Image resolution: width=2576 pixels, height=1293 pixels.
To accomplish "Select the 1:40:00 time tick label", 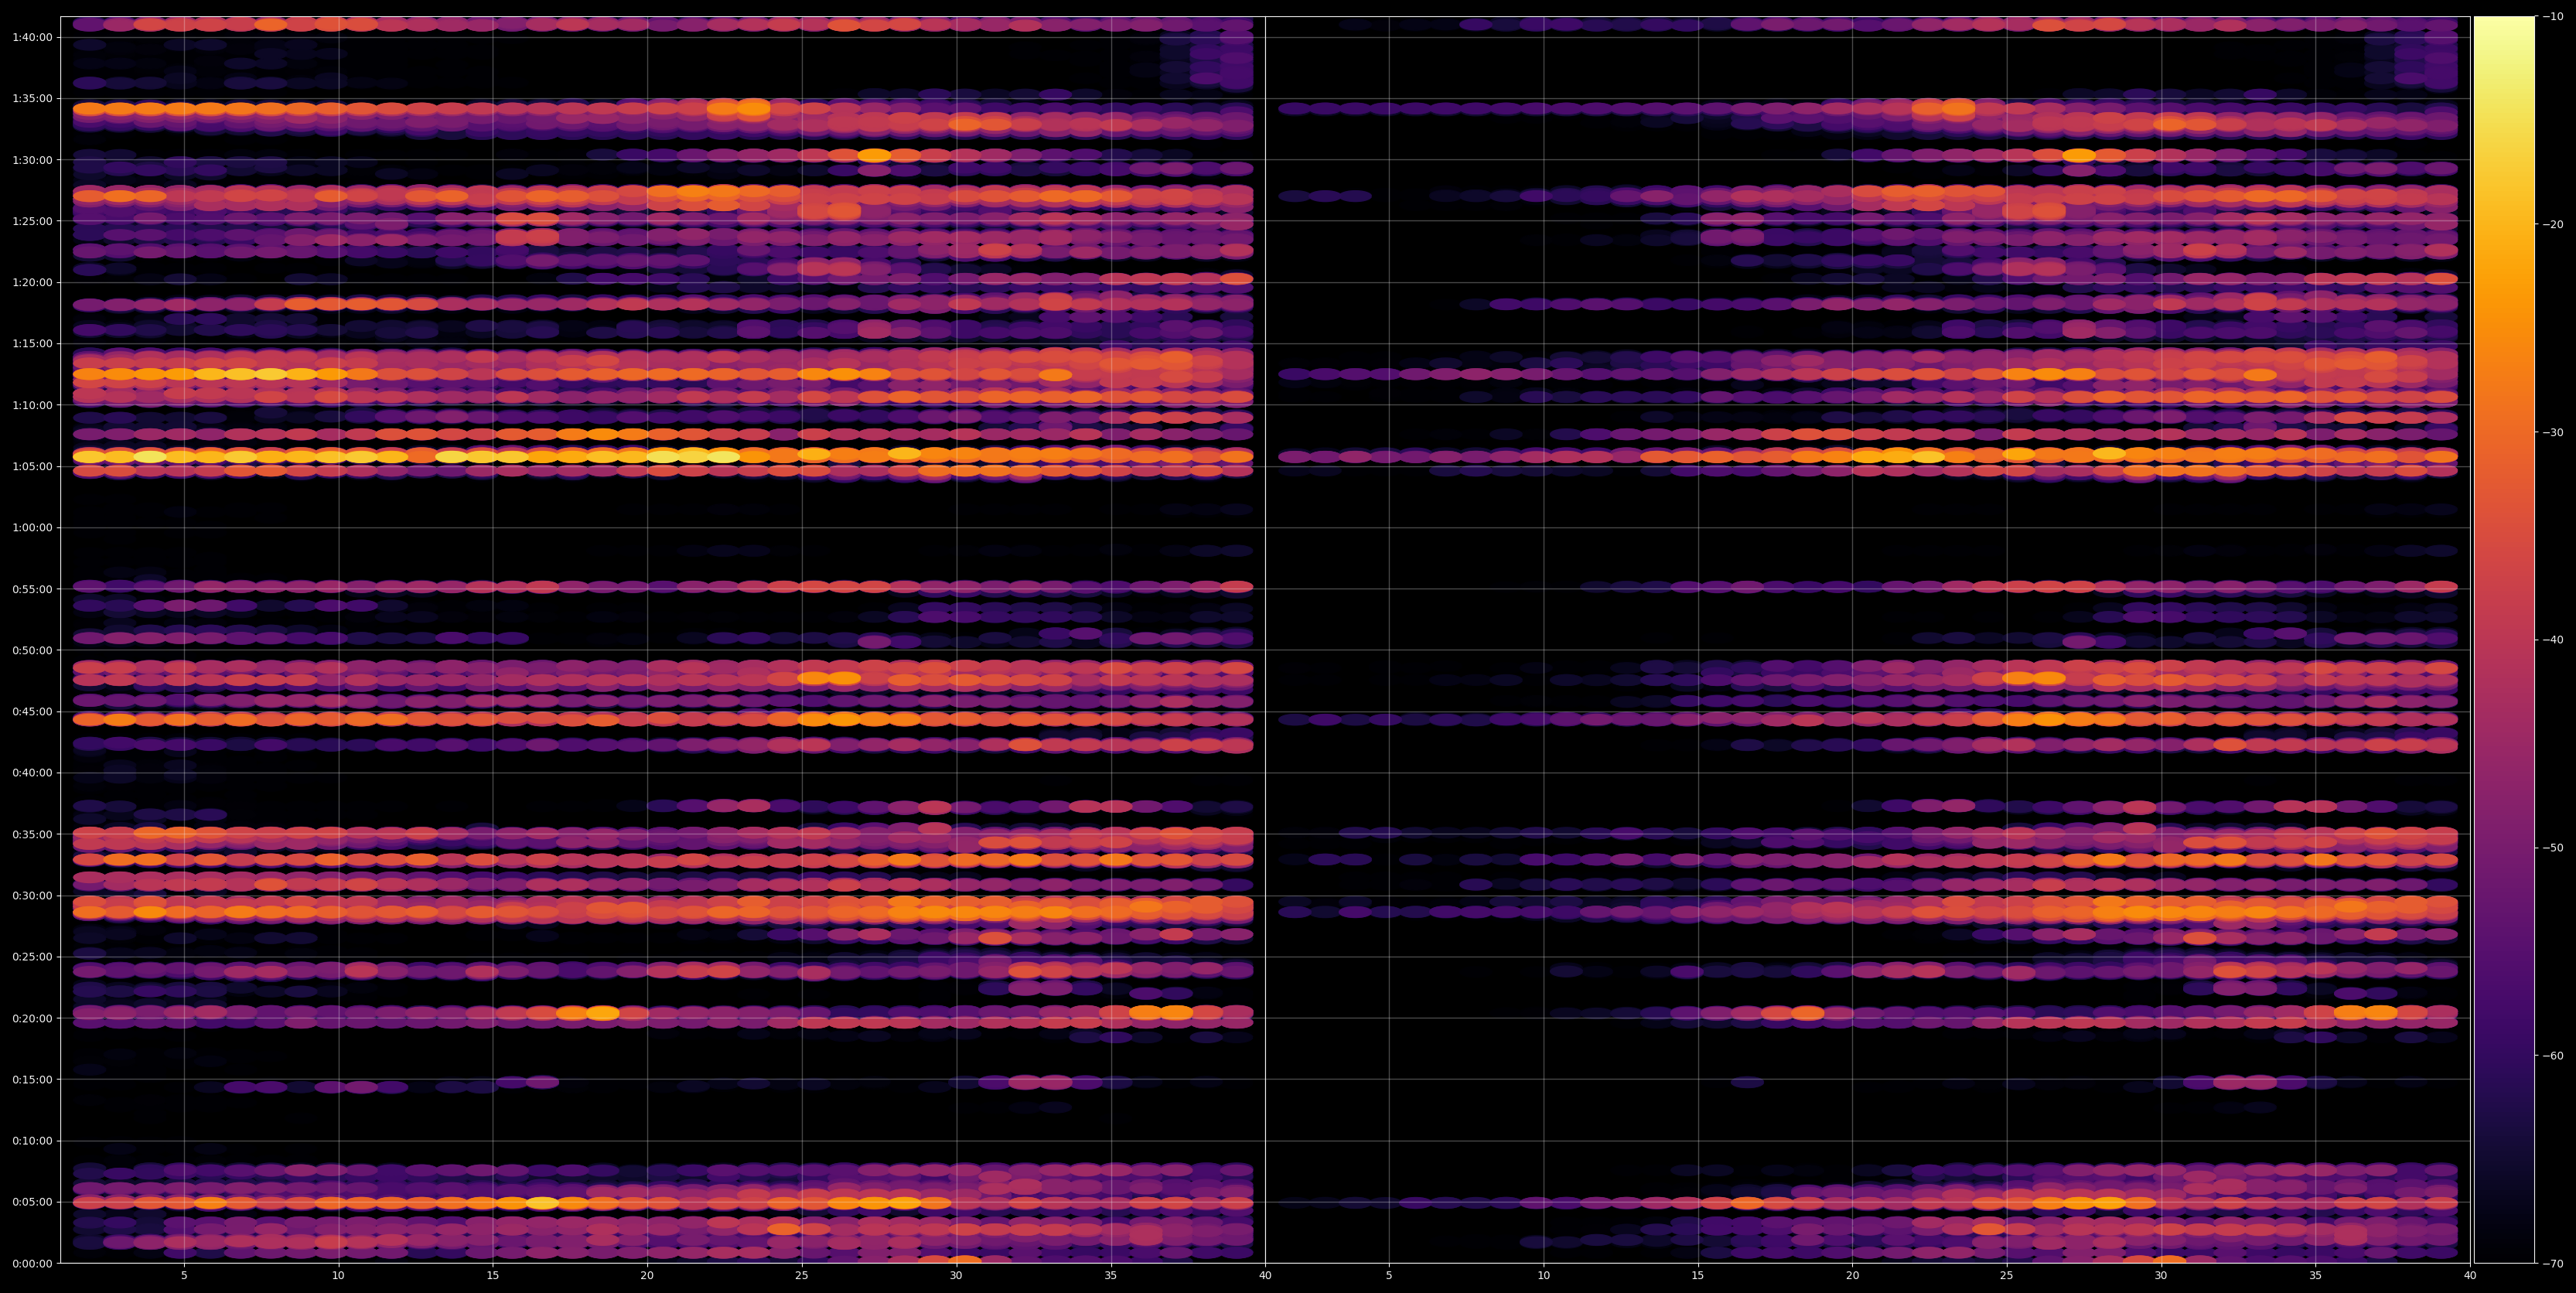I will (x=32, y=38).
